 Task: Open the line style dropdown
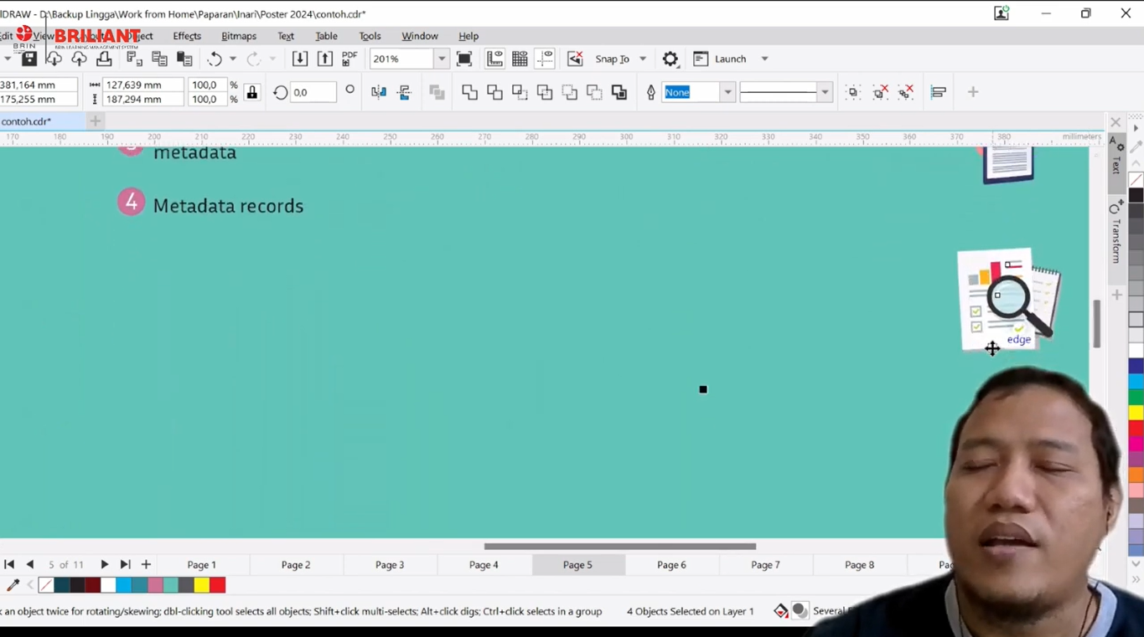(825, 92)
